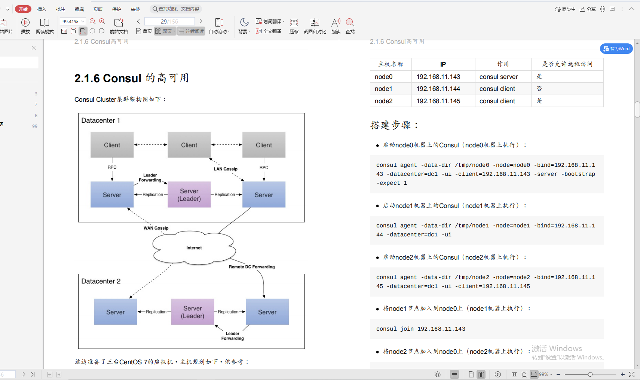Click inside the page number input field
The image size is (640, 380).
click(169, 21)
